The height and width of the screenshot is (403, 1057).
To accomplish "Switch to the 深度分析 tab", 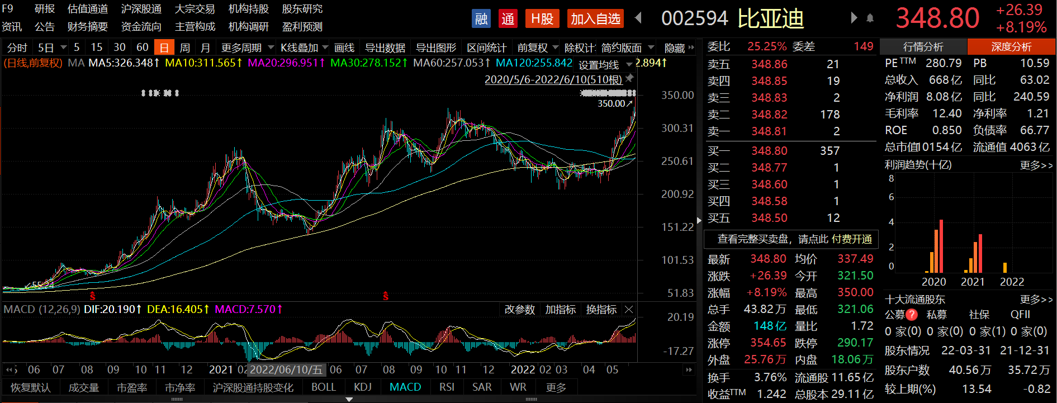I will tap(1012, 47).
